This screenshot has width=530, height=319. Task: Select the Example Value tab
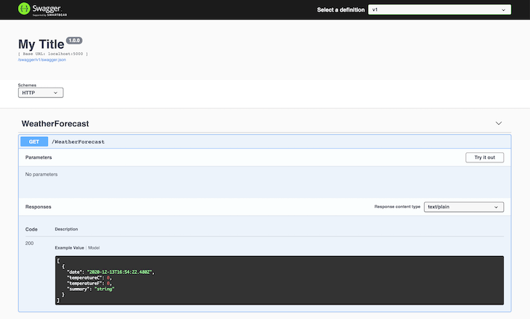pos(69,248)
